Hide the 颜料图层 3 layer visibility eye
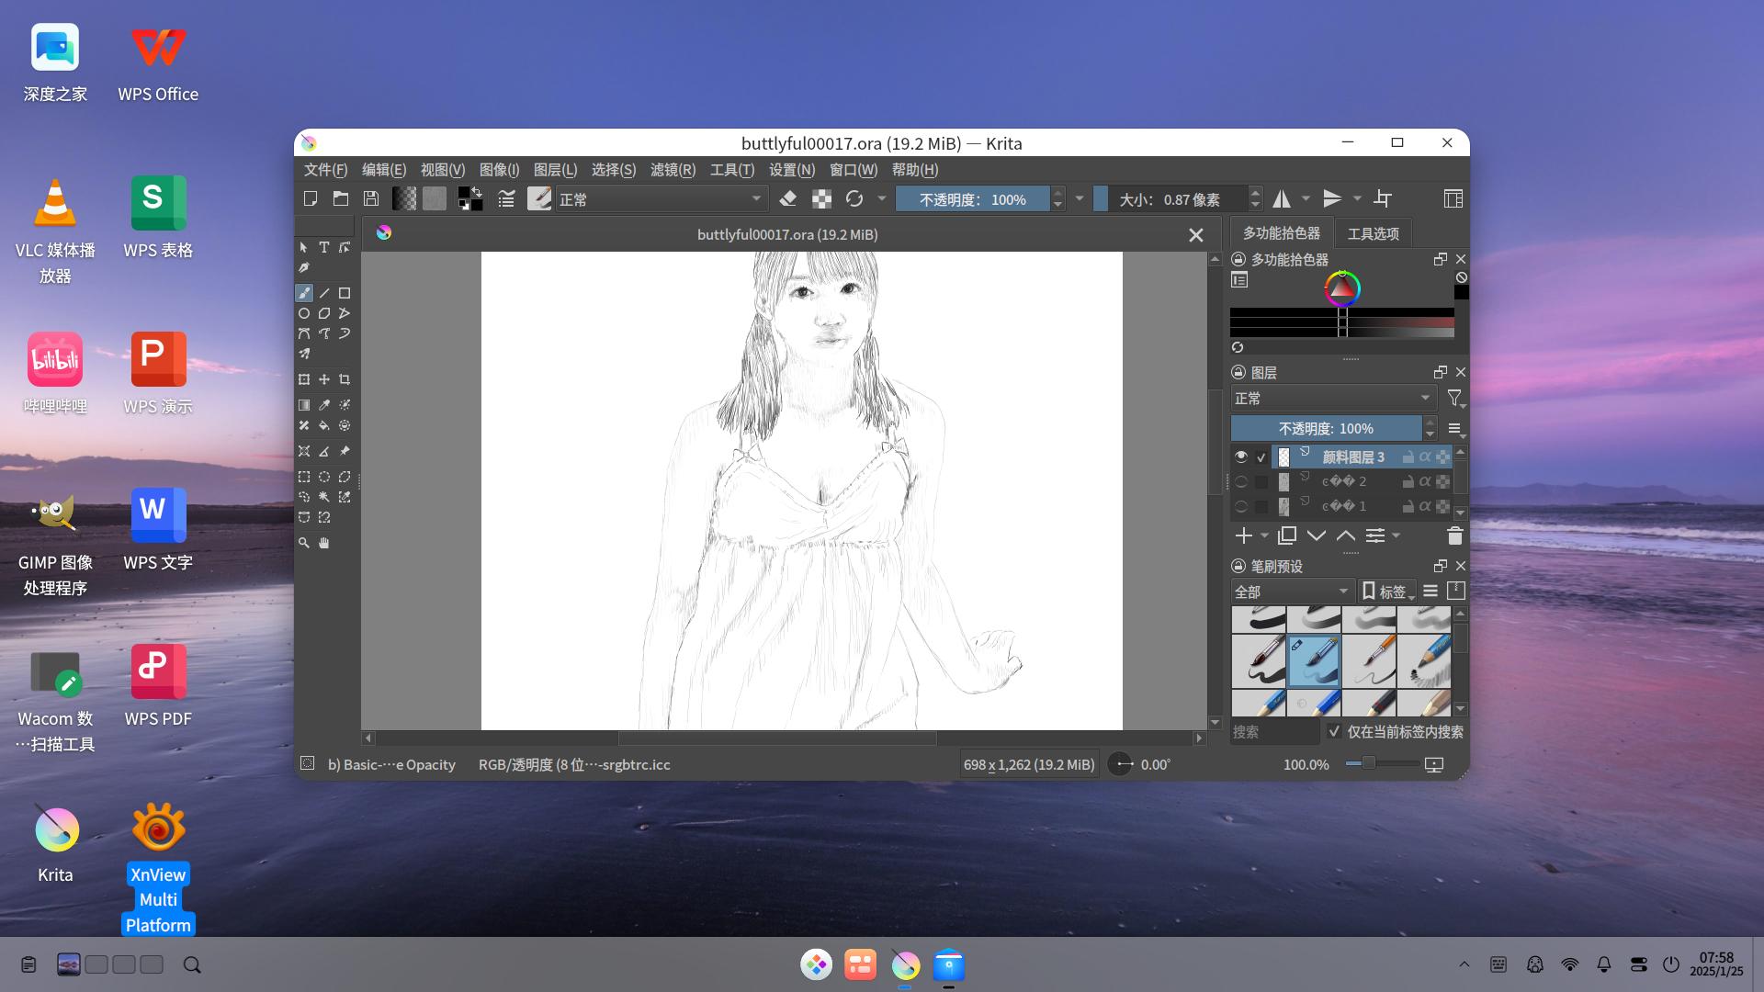The width and height of the screenshot is (1764, 992). pyautogui.click(x=1242, y=457)
